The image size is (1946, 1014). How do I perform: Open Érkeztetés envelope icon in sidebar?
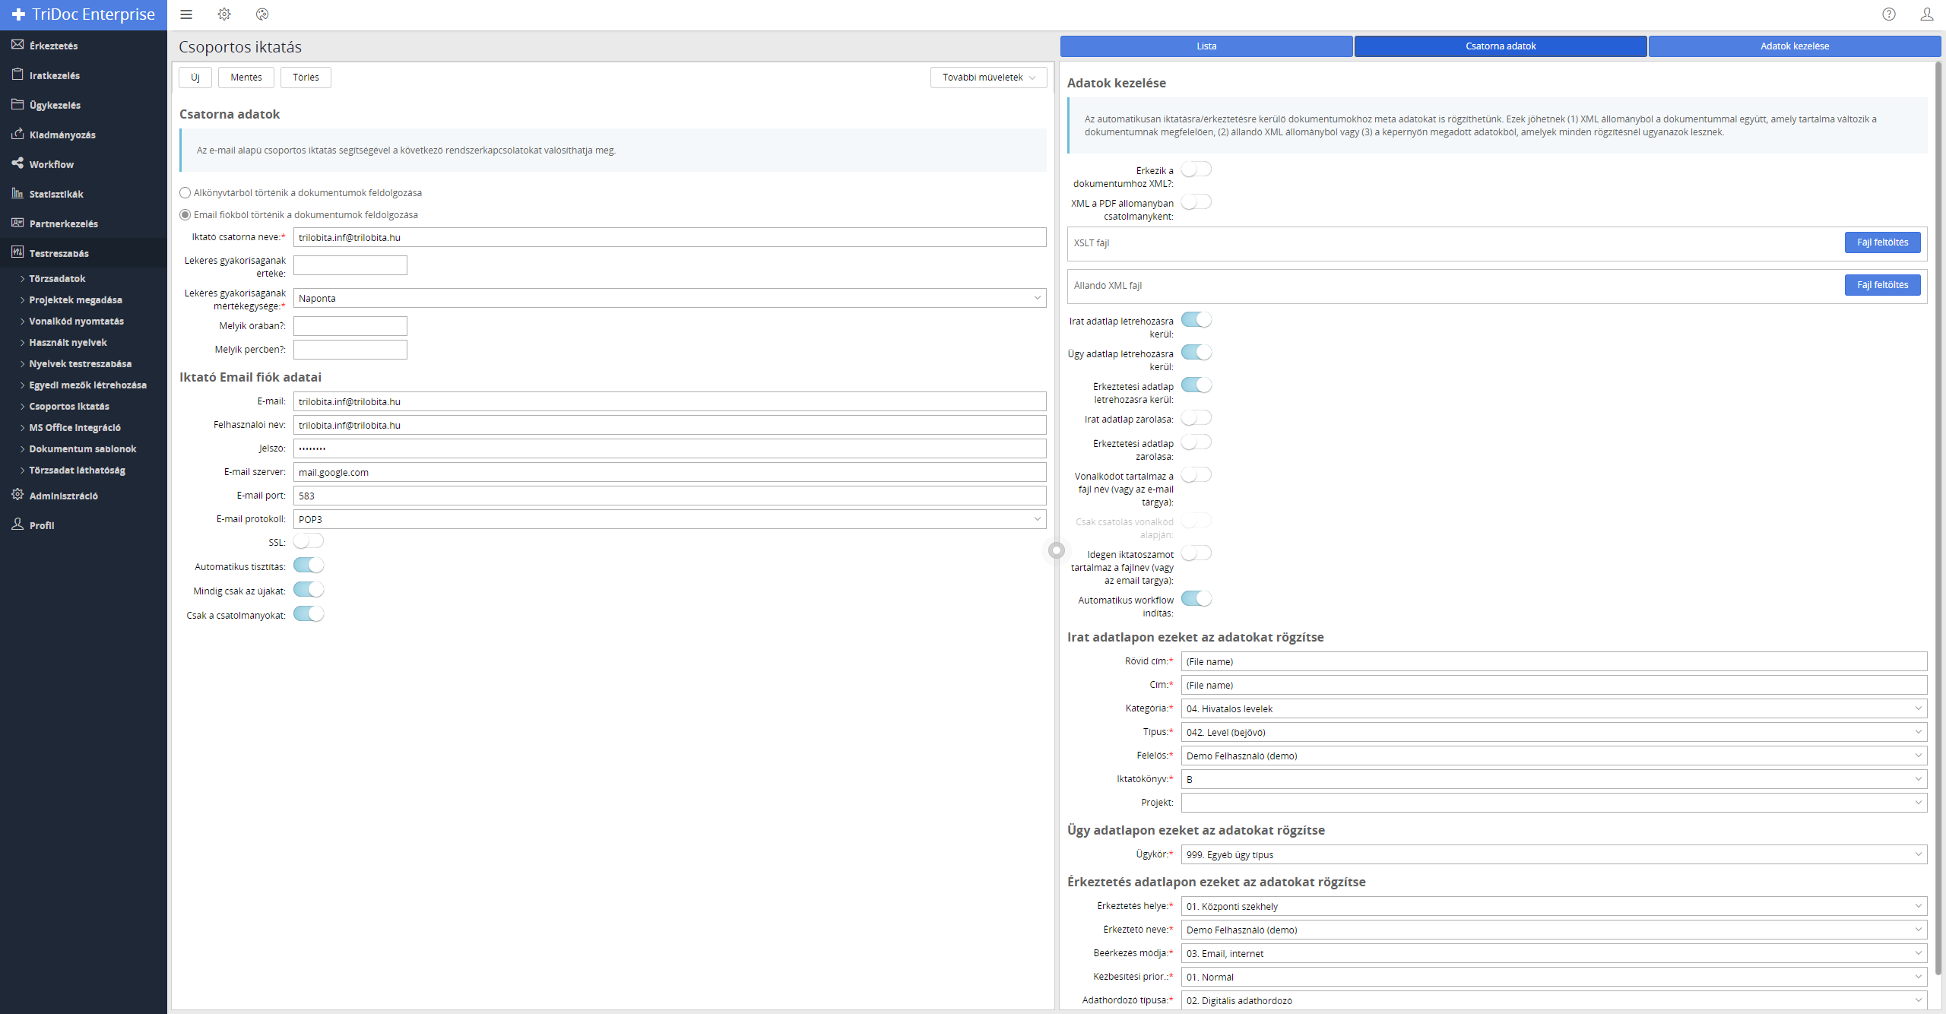17,45
